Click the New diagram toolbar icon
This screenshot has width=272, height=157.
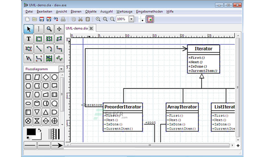pos(27,19)
